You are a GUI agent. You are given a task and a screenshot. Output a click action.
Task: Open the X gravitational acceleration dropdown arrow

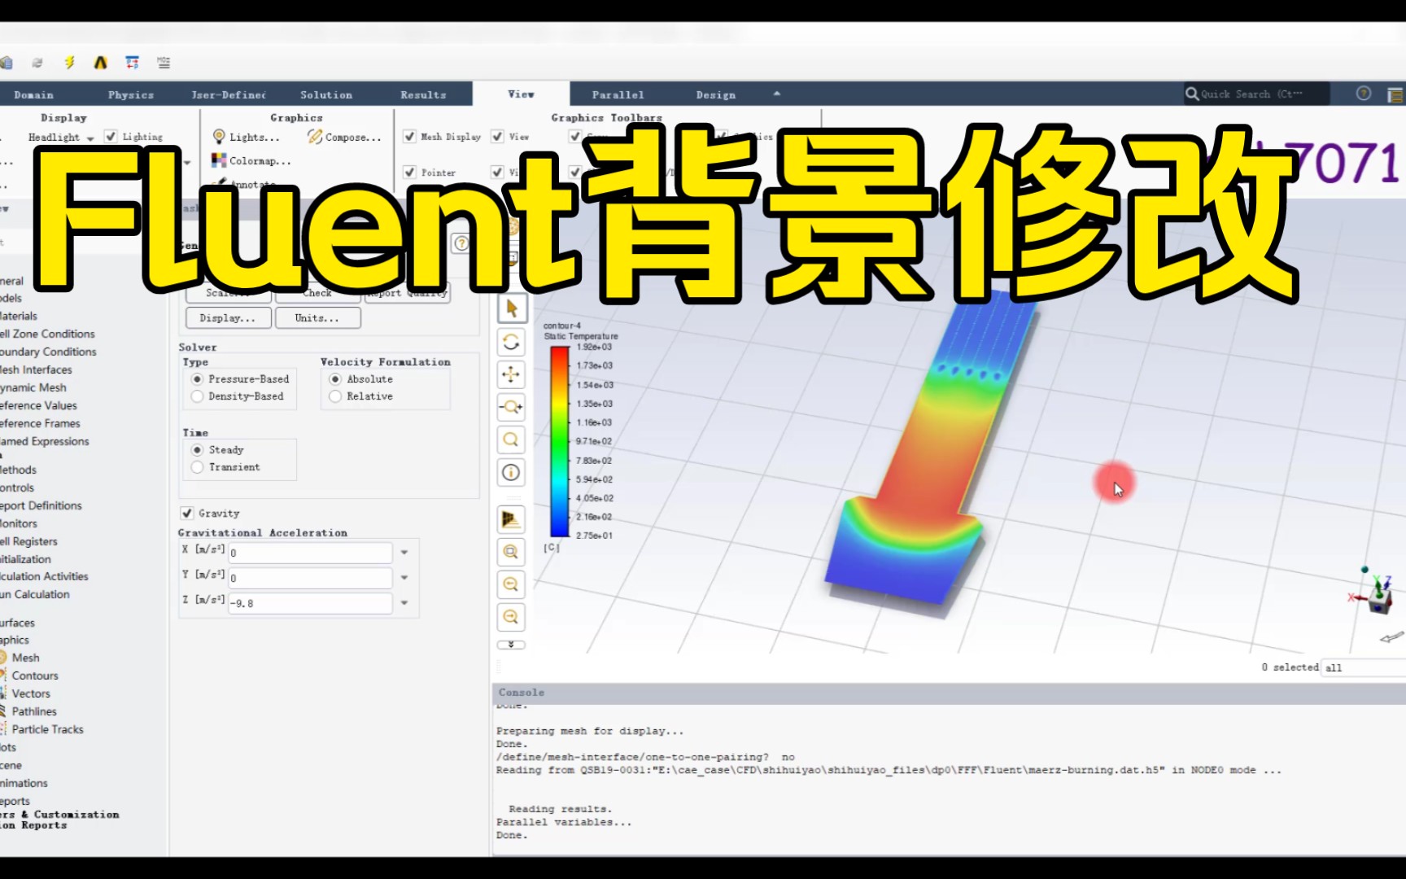click(404, 552)
